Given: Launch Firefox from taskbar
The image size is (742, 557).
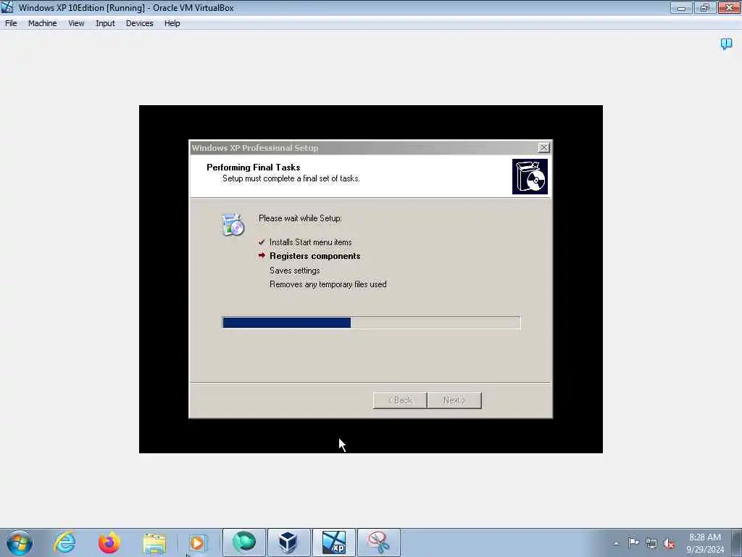Looking at the screenshot, I should [x=109, y=542].
